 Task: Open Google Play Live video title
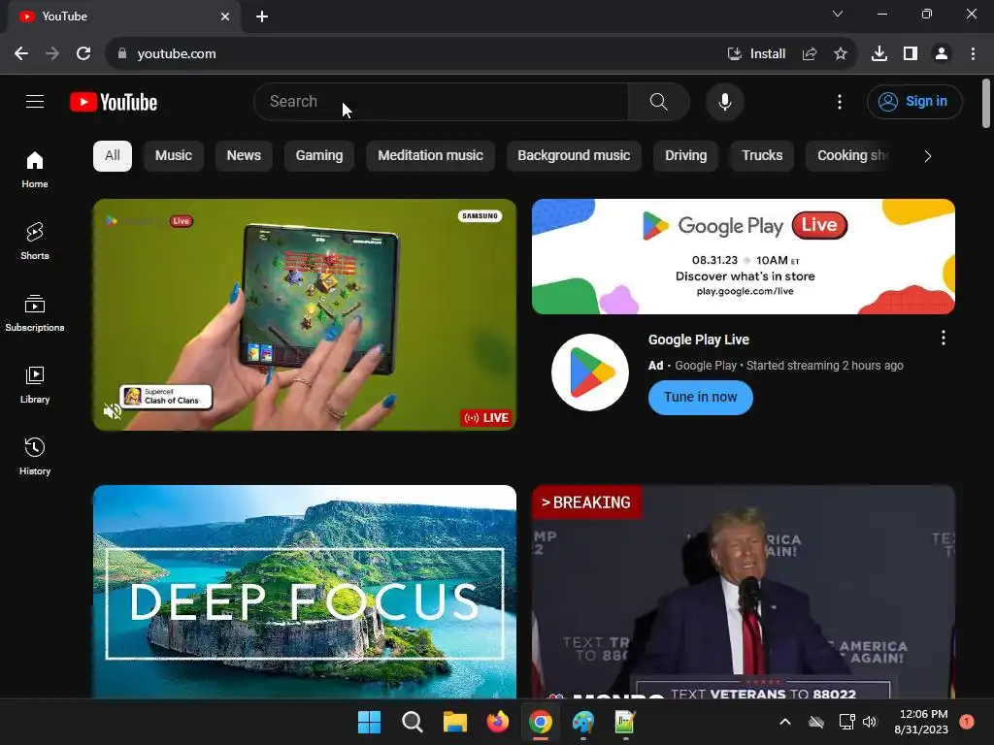699,340
